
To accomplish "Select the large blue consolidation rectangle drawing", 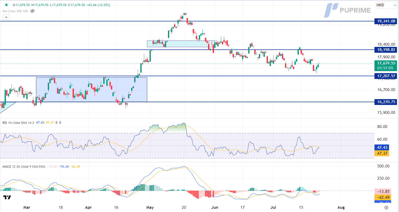I will [x=92, y=90].
